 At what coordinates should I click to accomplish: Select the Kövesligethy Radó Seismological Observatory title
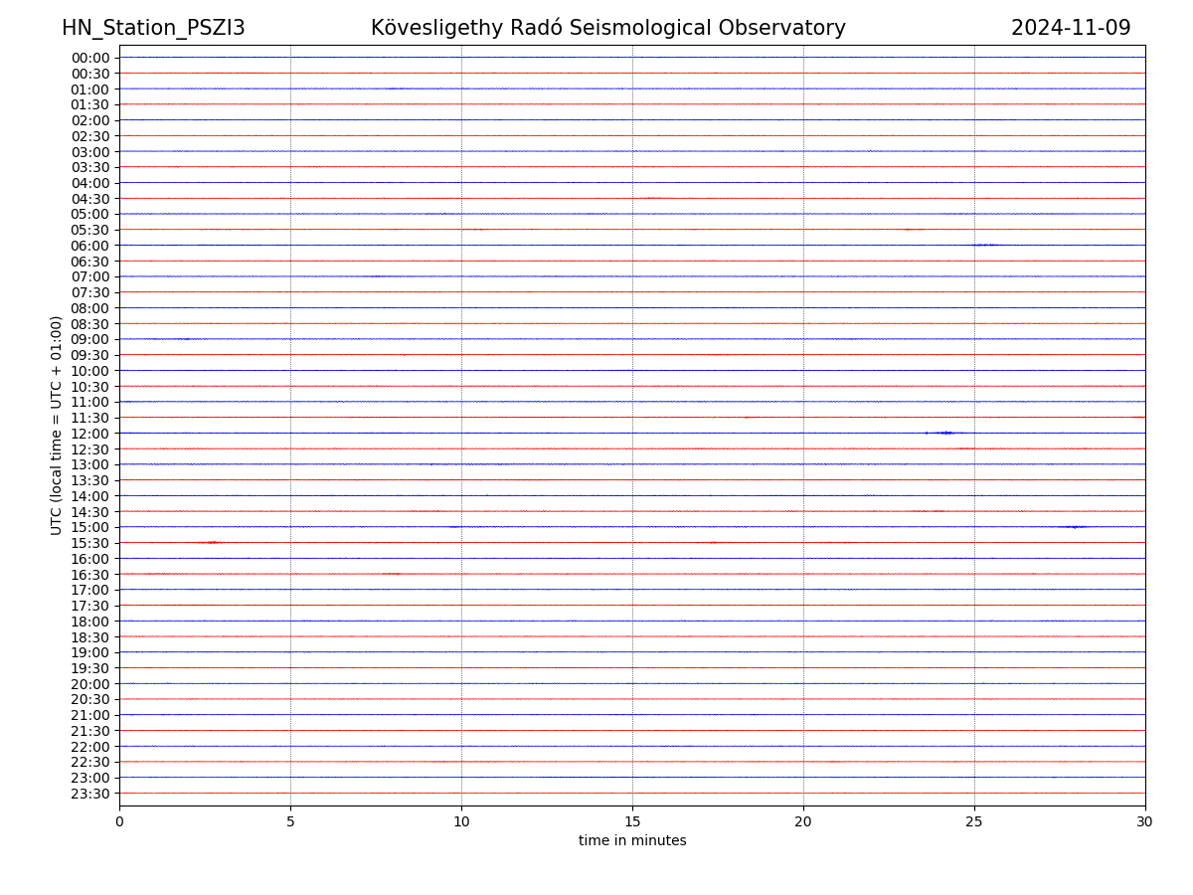pos(607,28)
